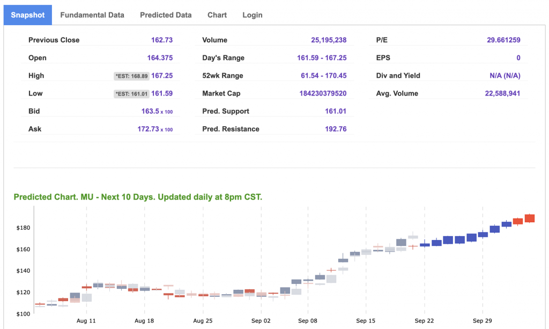Click the EST: 161.01 badge beside Low
This screenshot has height=329, width=549.
pos(131,94)
